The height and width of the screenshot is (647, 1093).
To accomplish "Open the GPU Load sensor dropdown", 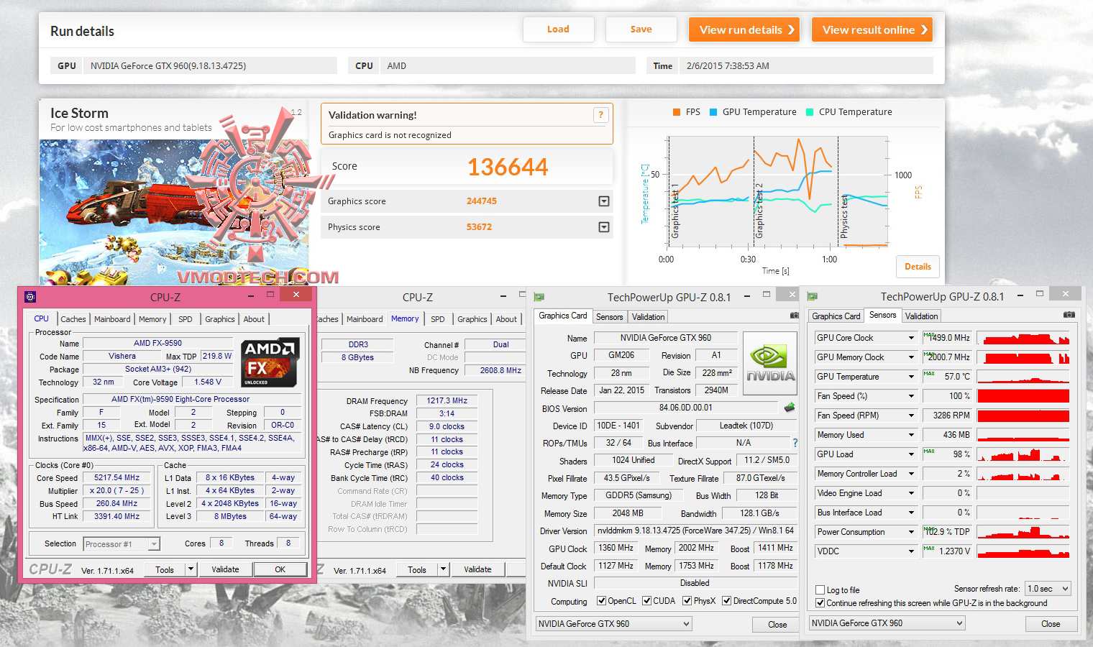I will click(x=911, y=454).
